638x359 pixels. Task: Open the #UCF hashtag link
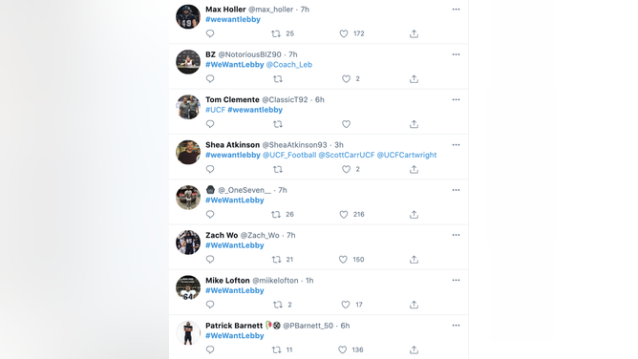point(215,110)
